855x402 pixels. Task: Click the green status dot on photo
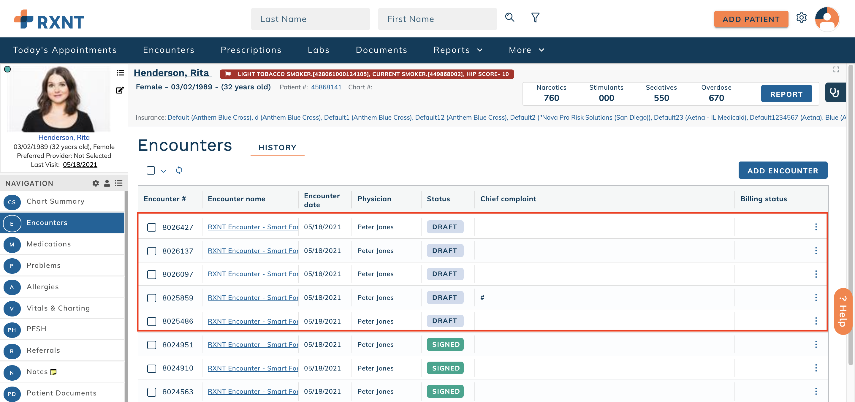click(x=7, y=69)
